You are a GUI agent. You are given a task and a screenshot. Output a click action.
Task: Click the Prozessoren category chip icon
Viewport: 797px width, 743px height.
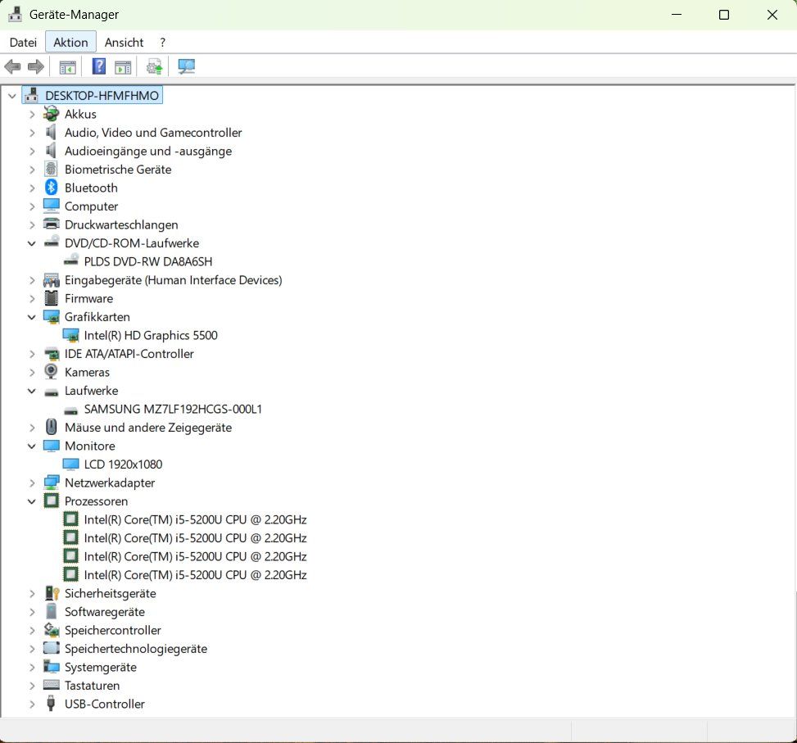tap(51, 501)
